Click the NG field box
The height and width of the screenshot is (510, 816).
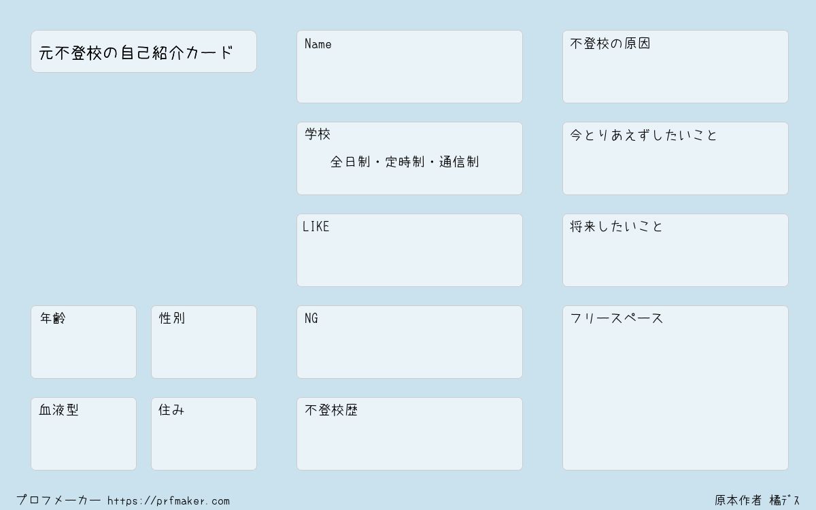tap(409, 342)
